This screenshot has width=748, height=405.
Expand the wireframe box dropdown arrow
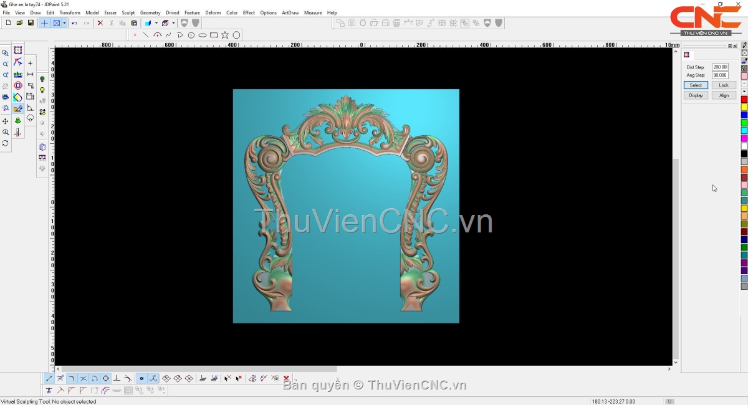[173, 23]
